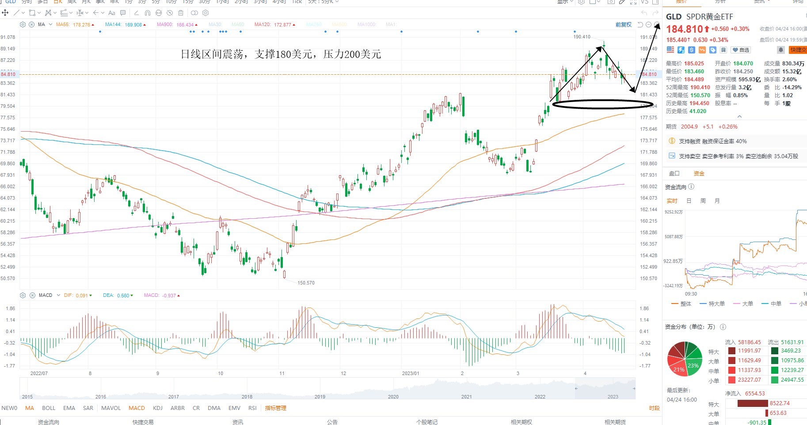Image resolution: width=807 pixels, height=425 pixels.
Task: Open 个股笔记 bottom link
Action: [x=427, y=422]
